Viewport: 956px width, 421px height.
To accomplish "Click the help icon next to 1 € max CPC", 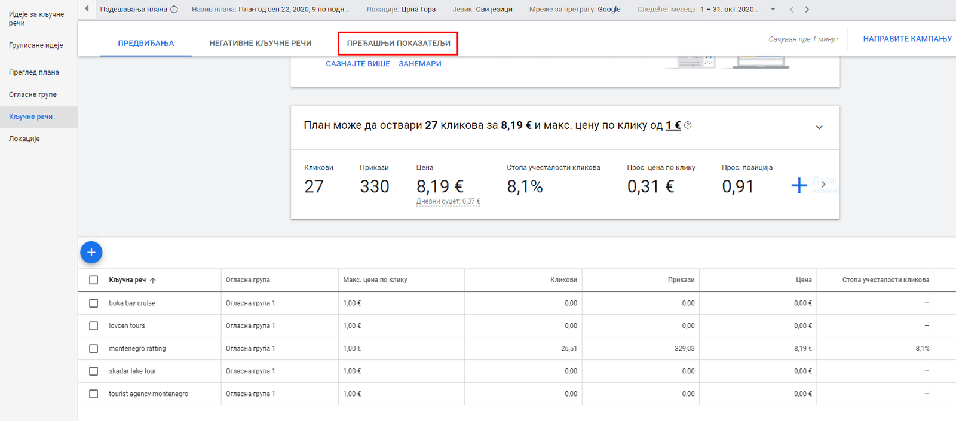I will (x=688, y=125).
